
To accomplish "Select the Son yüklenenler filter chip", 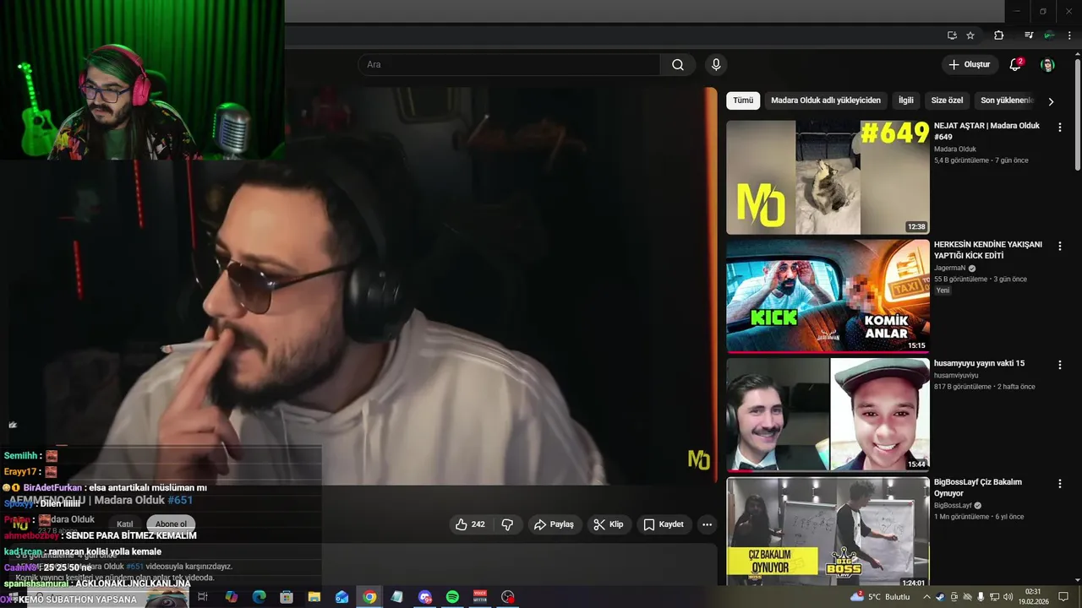I will pyautogui.click(x=1006, y=100).
